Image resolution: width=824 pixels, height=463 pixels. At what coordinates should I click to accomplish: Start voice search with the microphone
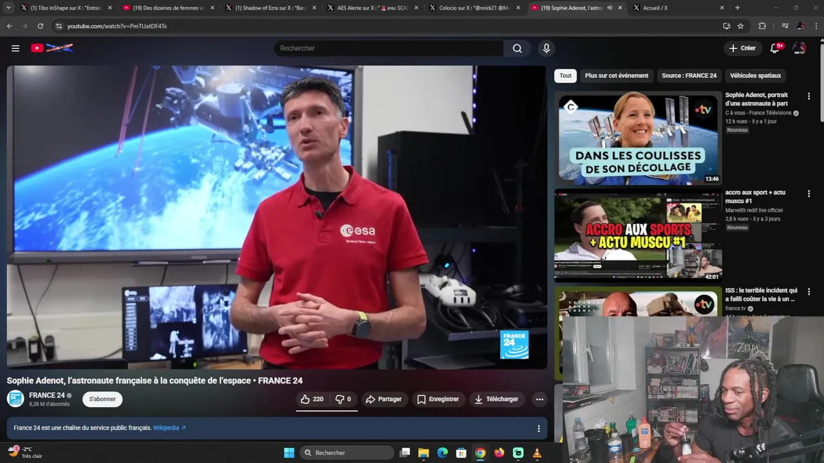[x=546, y=48]
